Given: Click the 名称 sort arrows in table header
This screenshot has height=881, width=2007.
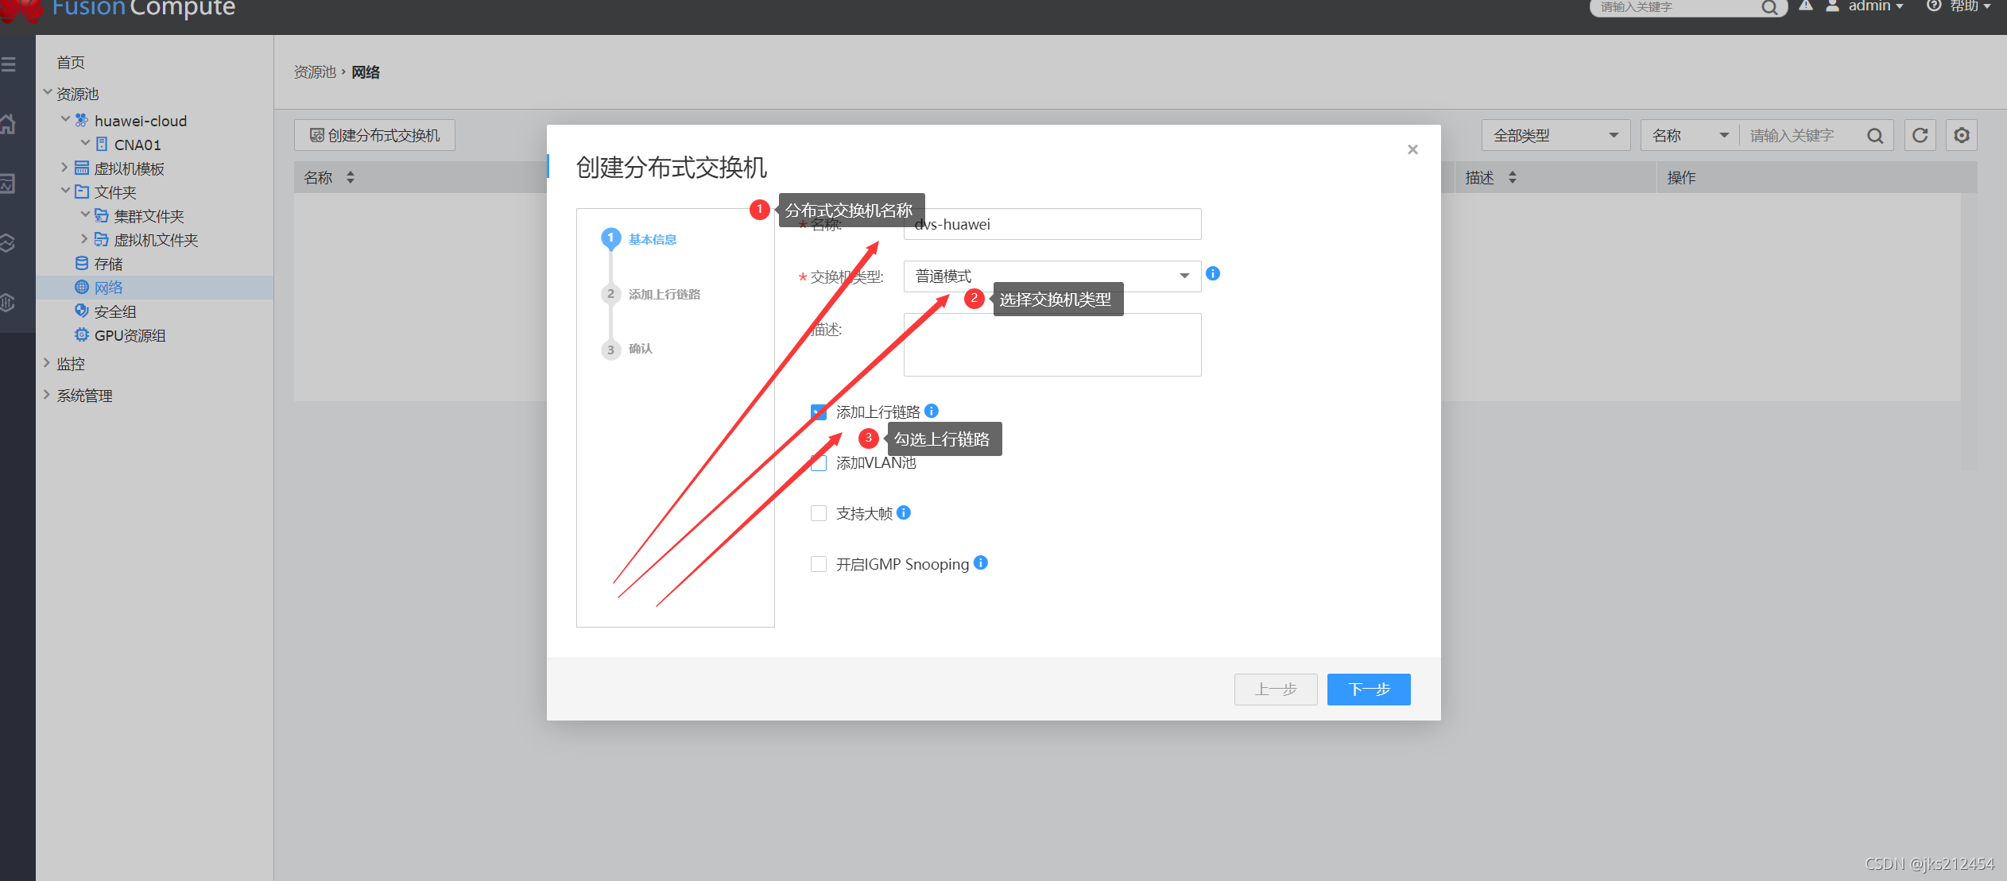Looking at the screenshot, I should click(350, 176).
